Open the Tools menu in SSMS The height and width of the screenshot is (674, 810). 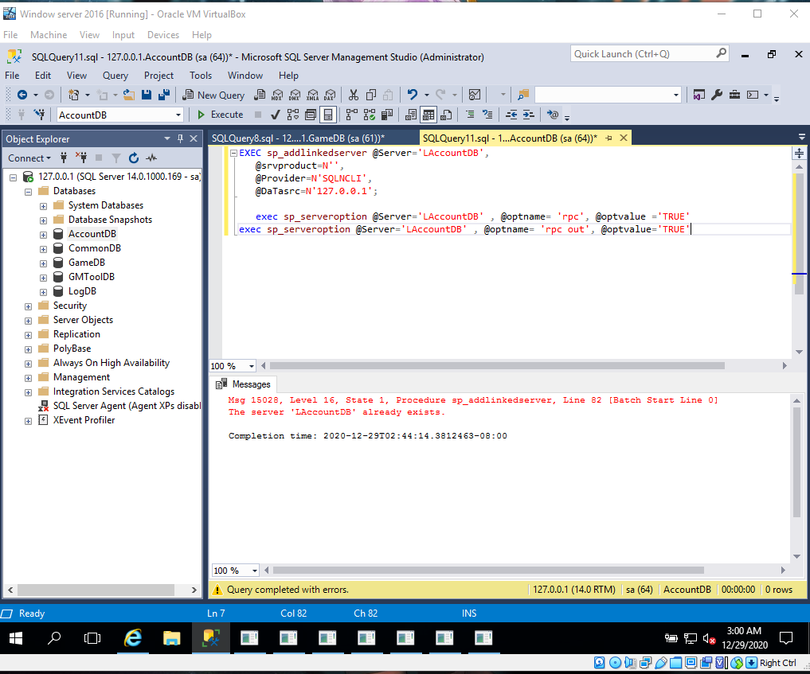201,76
